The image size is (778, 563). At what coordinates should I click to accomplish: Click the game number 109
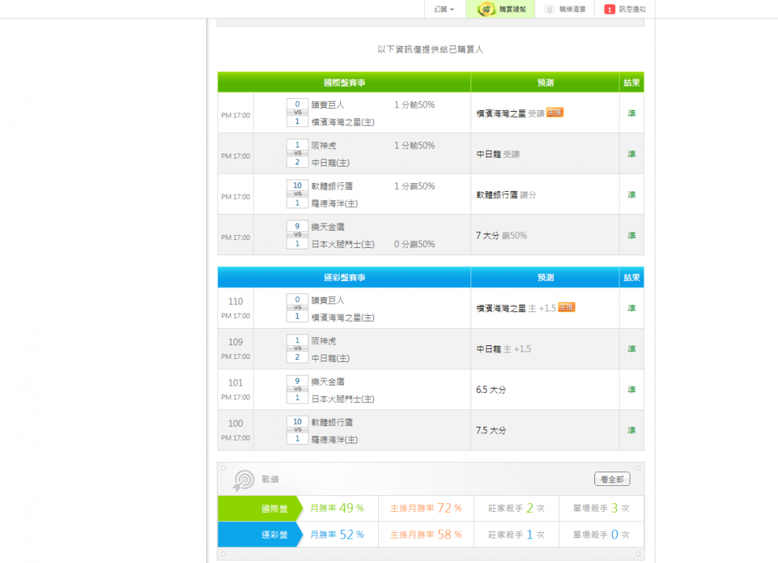236,342
